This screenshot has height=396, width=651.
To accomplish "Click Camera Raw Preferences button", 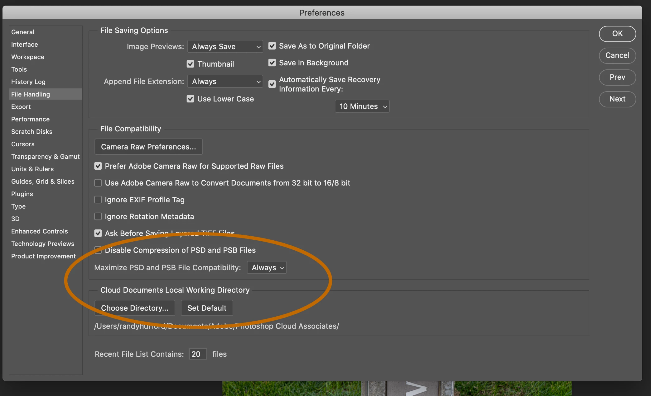I will (x=148, y=147).
